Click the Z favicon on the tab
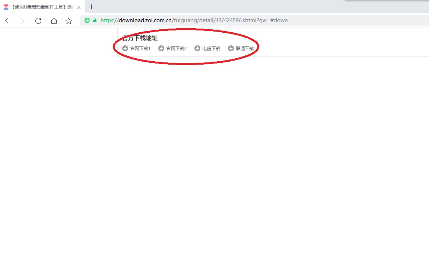 click(6, 7)
